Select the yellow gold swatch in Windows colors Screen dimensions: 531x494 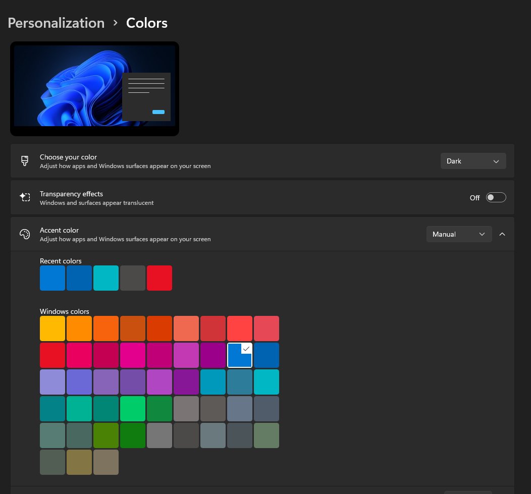tap(52, 328)
